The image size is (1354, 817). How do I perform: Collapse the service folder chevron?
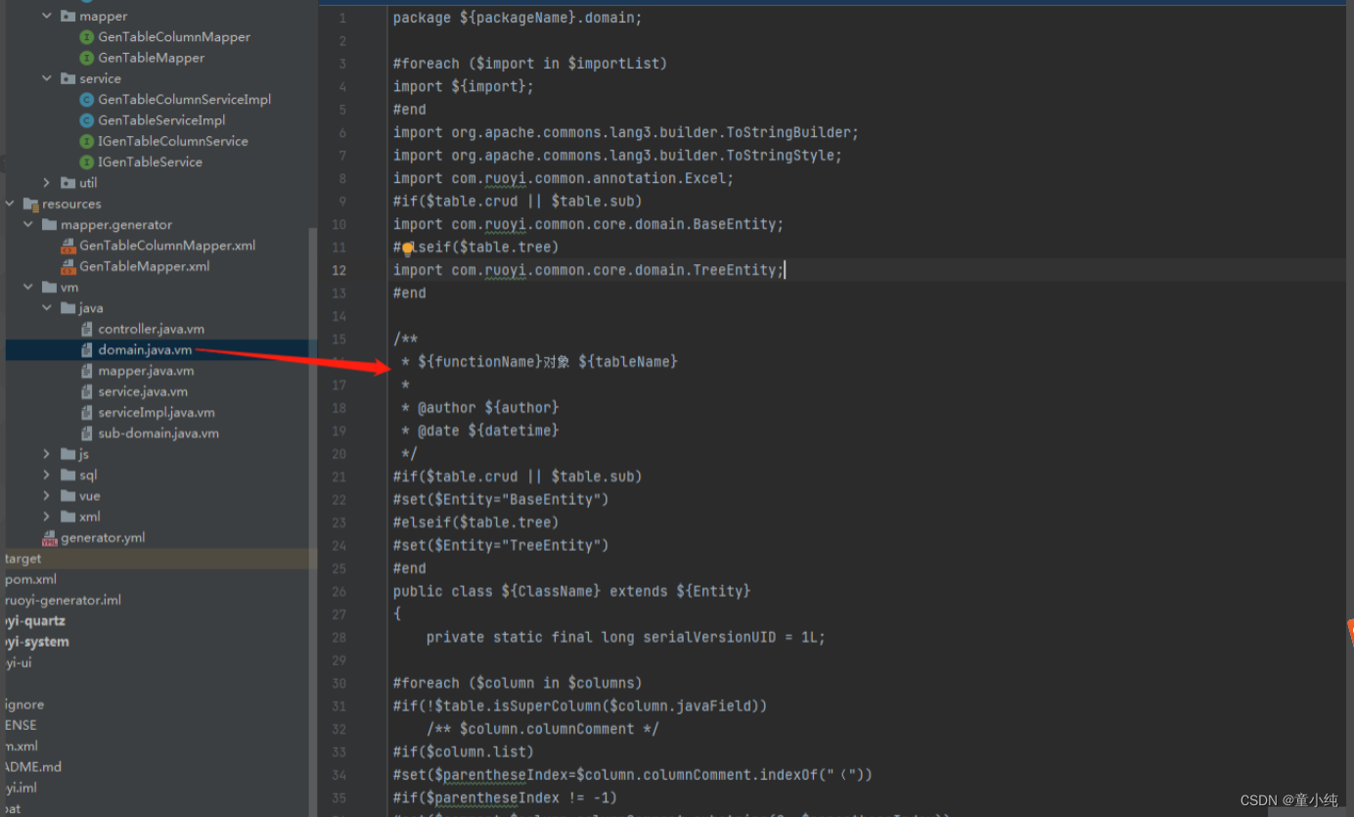pos(47,78)
